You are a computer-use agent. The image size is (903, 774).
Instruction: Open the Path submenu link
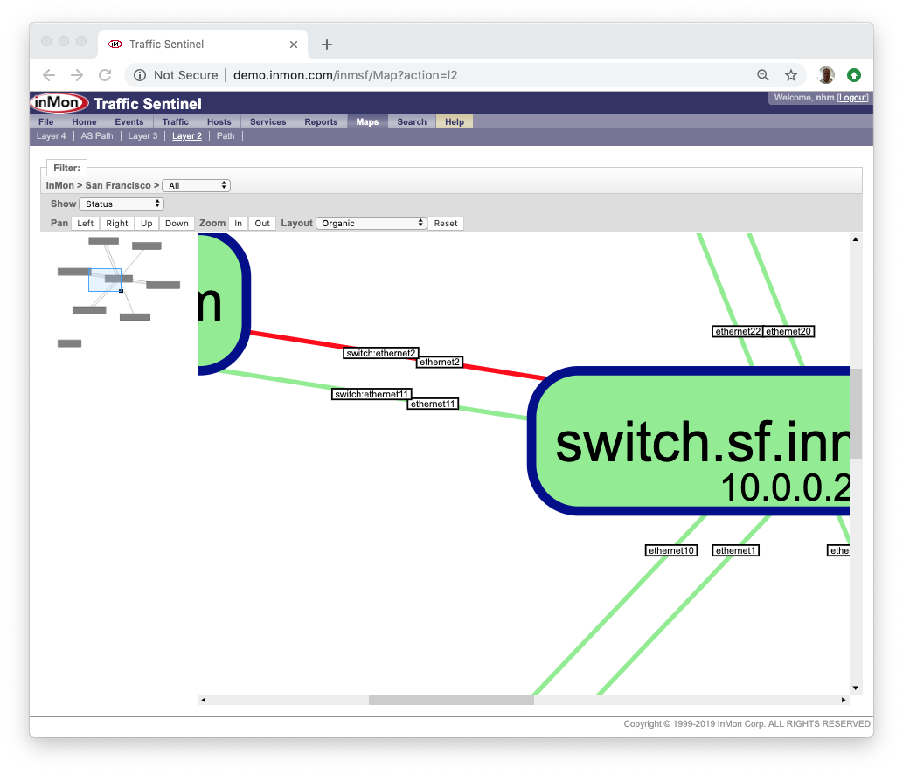[226, 135]
